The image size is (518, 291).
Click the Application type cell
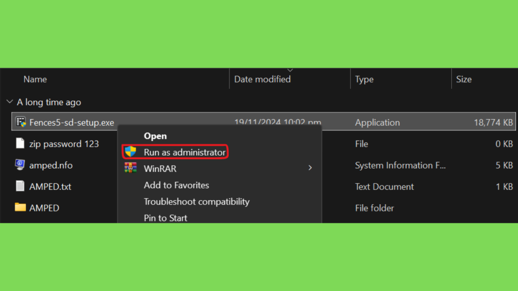377,122
